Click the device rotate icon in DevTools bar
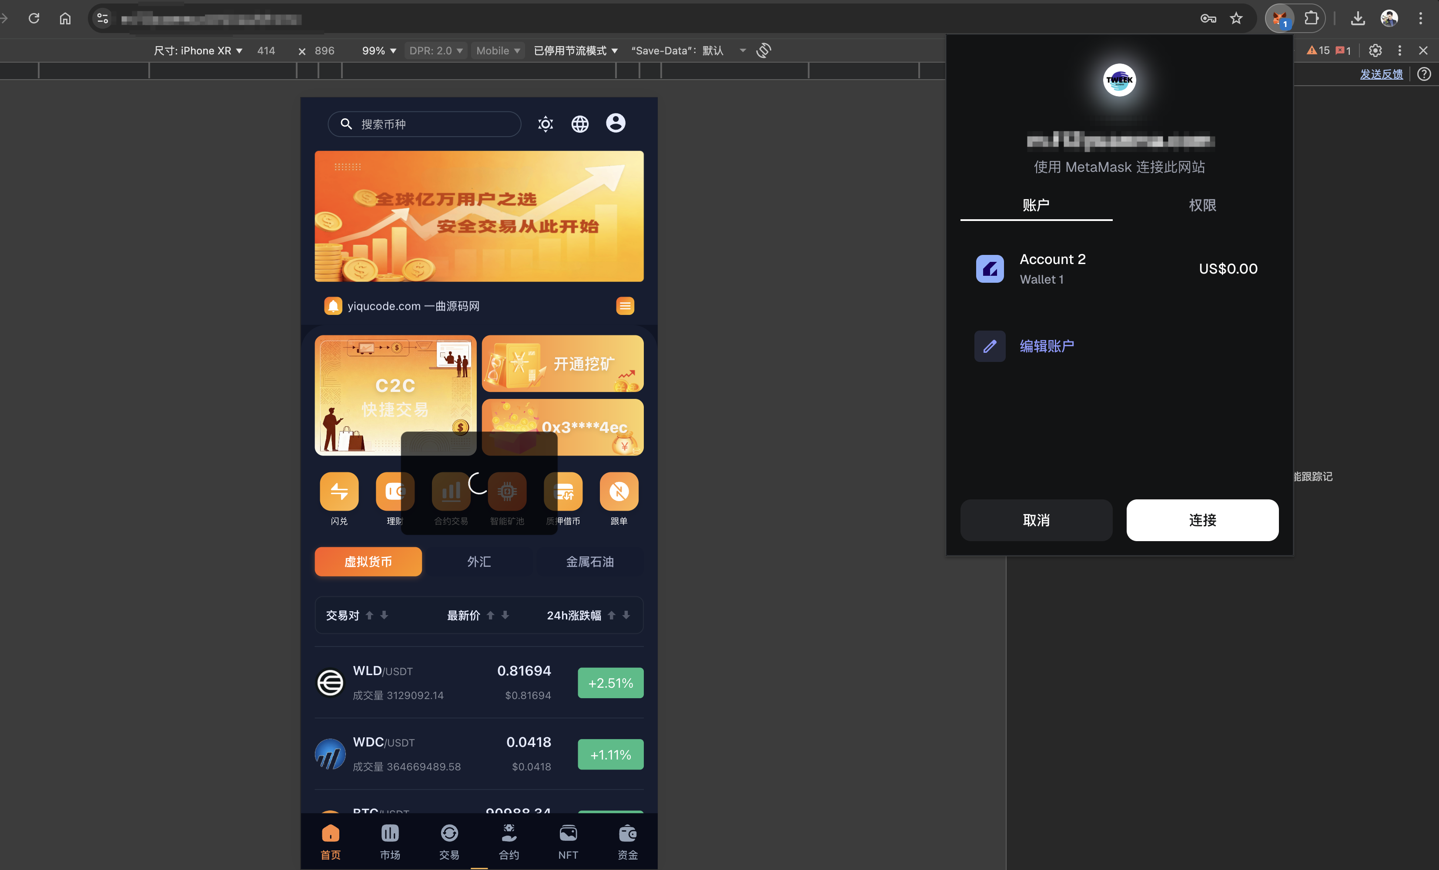The width and height of the screenshot is (1439, 870). point(763,51)
